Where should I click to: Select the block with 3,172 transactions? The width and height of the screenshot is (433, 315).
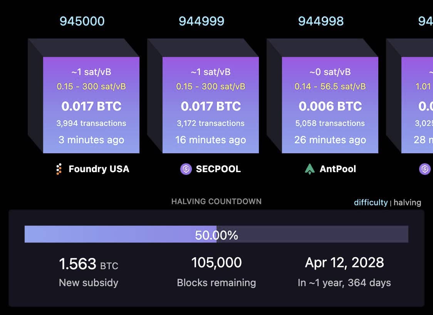[x=211, y=105]
